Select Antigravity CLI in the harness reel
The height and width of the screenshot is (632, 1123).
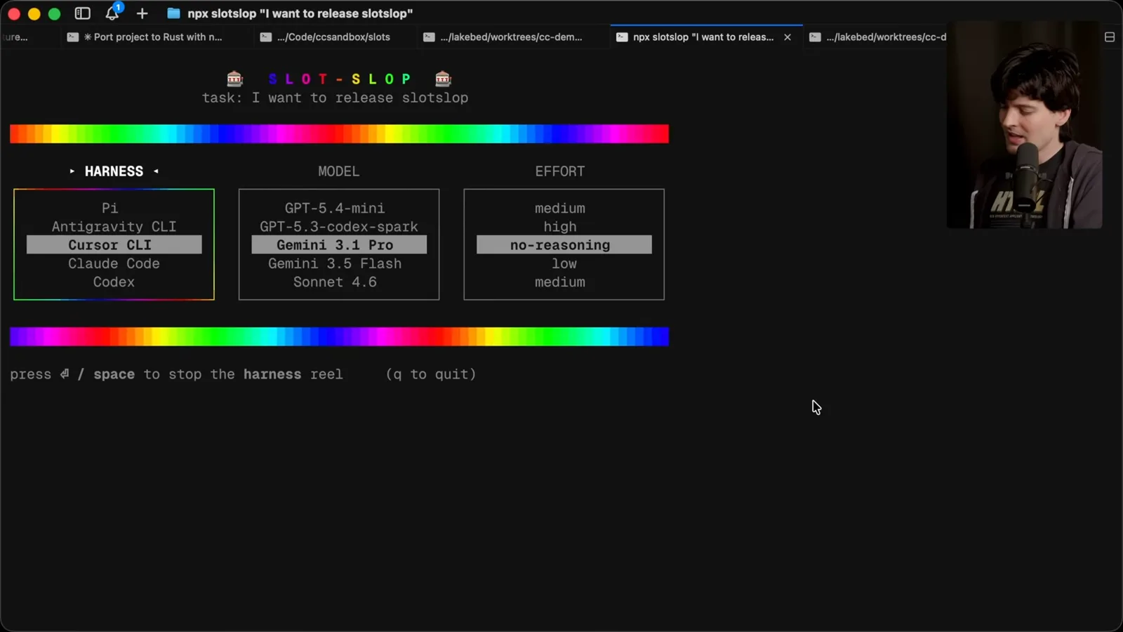(x=114, y=226)
